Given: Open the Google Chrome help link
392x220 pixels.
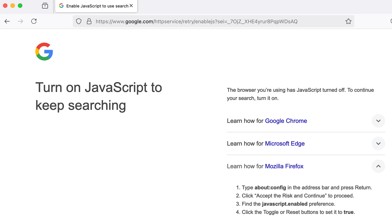Looking at the screenshot, I should [x=286, y=121].
